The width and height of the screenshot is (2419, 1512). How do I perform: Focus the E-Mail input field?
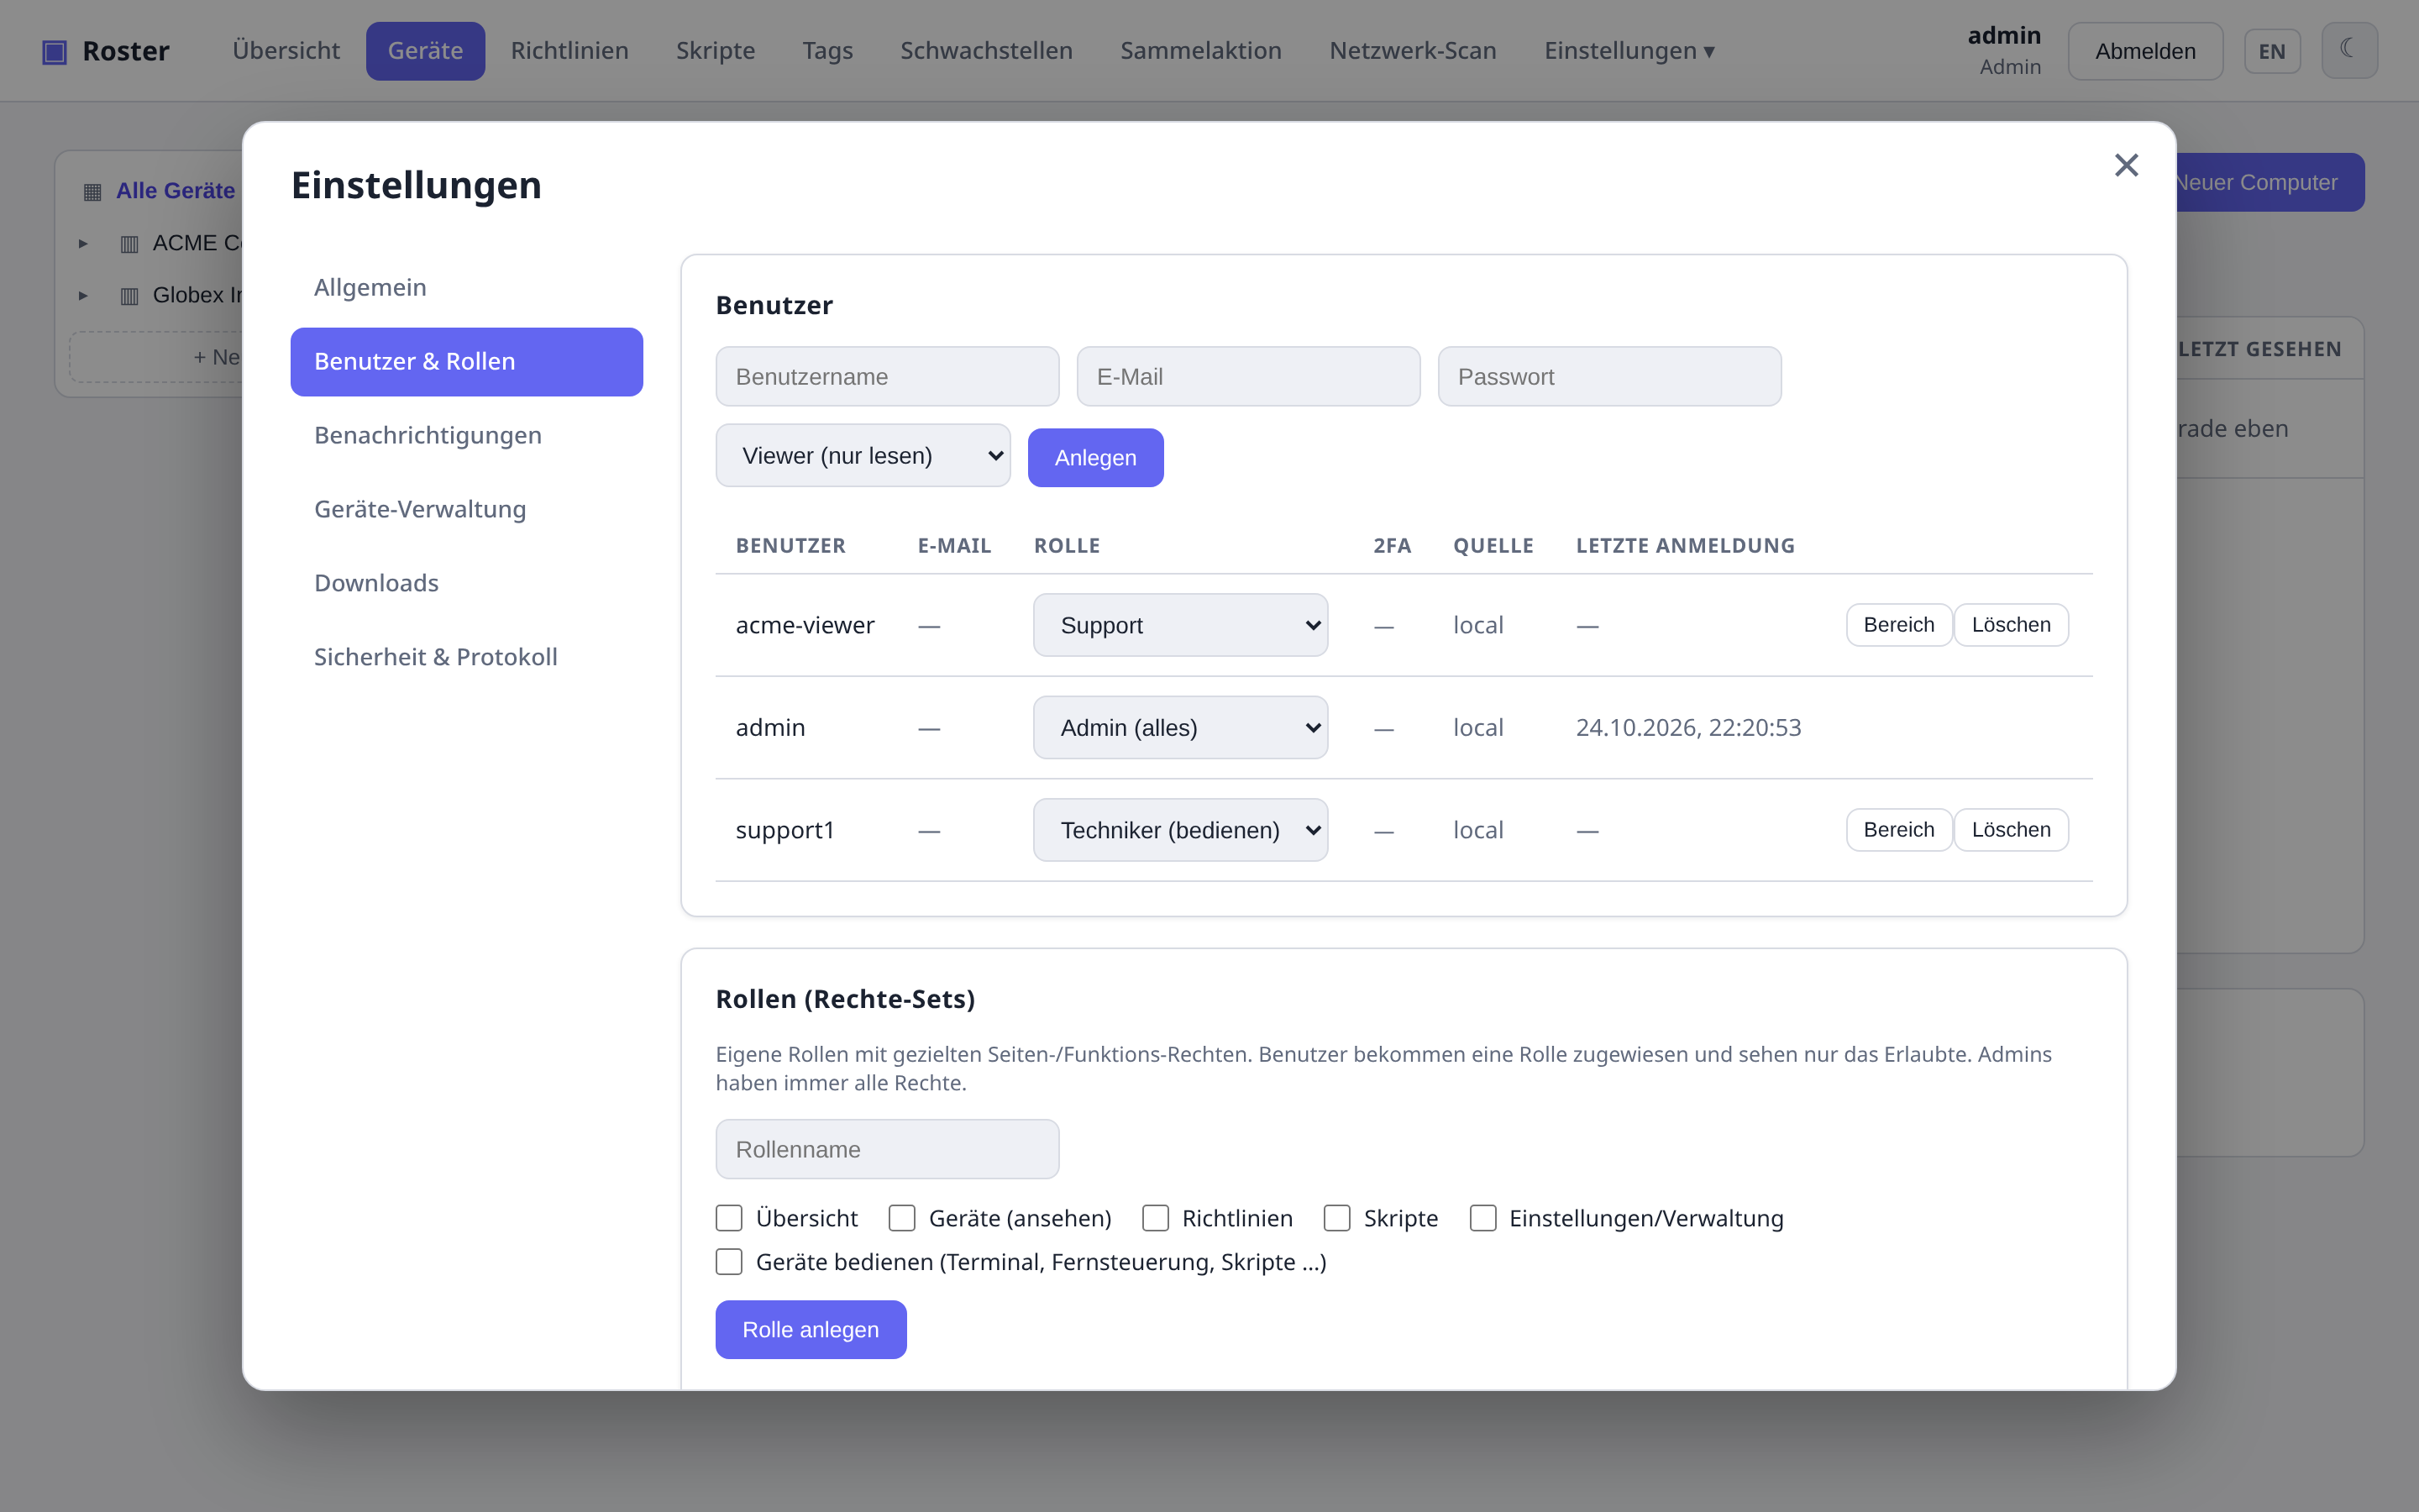tap(1247, 377)
